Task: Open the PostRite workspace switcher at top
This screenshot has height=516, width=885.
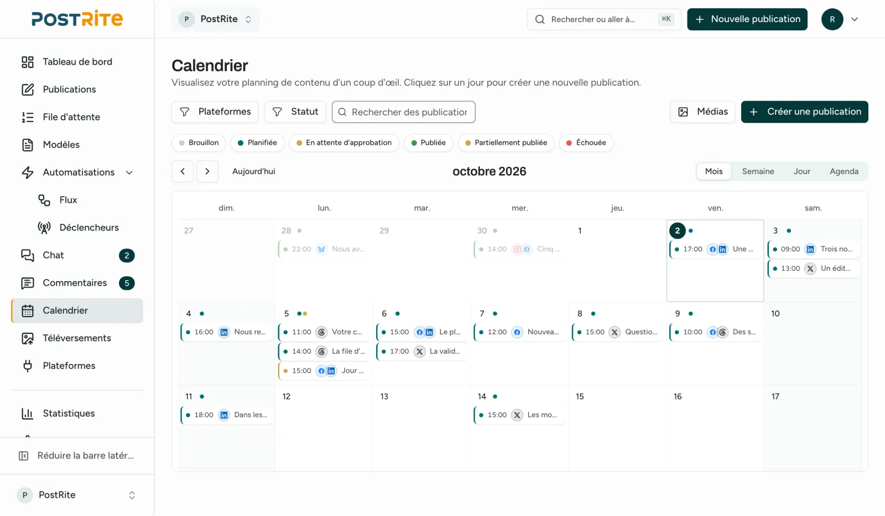Action: tap(215, 19)
